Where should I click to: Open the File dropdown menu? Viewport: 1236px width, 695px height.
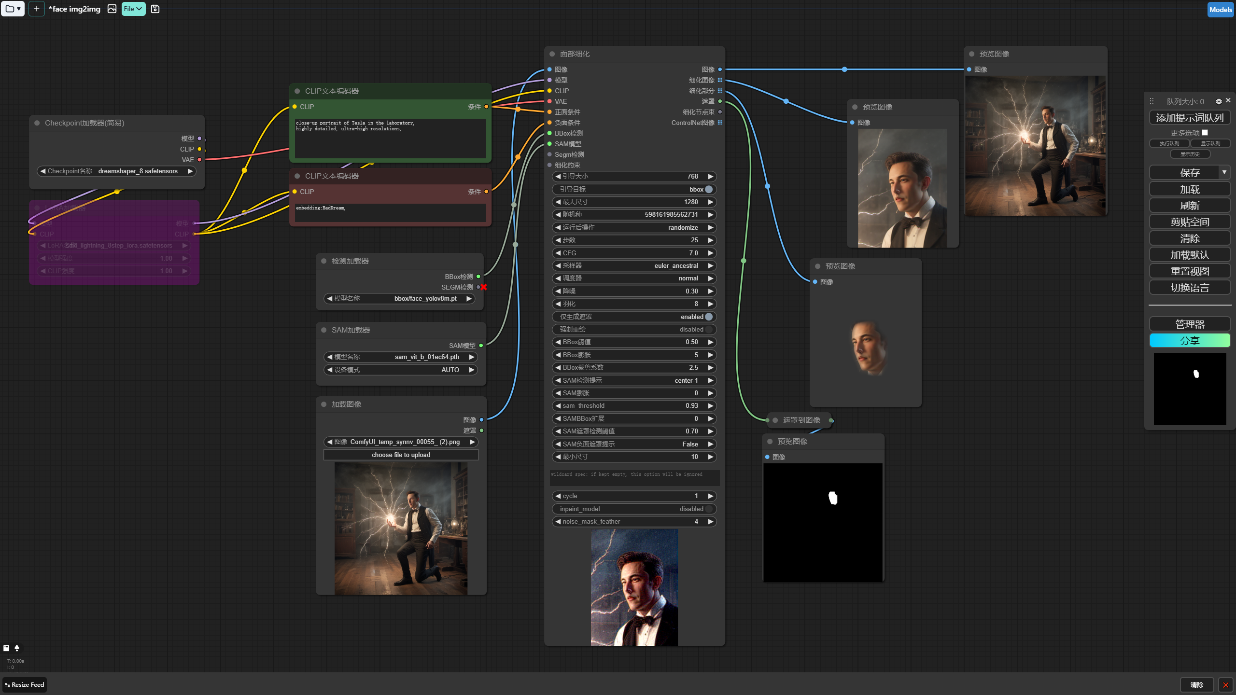pyautogui.click(x=133, y=9)
